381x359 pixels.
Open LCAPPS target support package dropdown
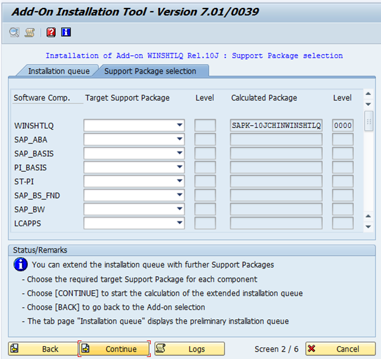point(180,223)
